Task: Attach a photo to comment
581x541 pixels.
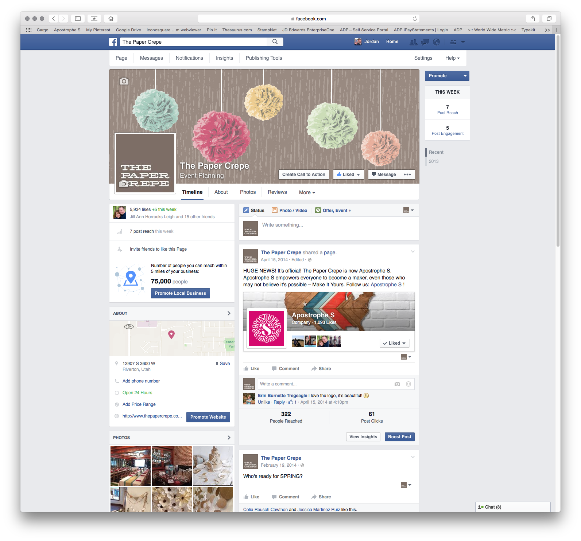Action: [x=397, y=384]
